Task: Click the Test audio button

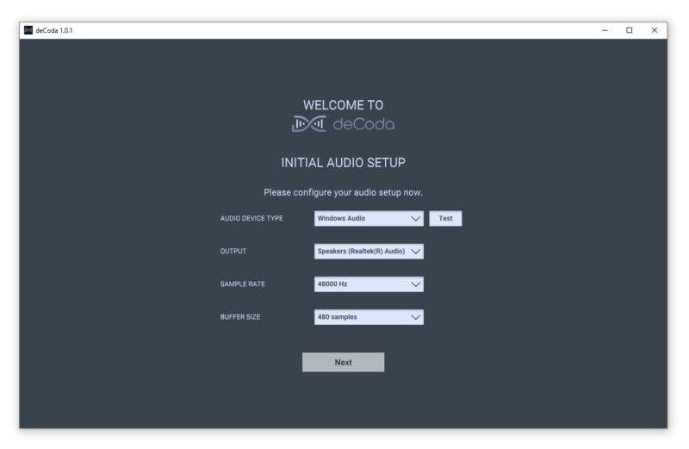Action: (445, 219)
